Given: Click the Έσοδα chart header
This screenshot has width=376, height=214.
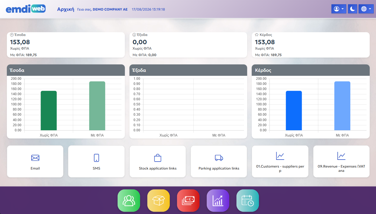Looking at the screenshot, I should click(x=66, y=70).
